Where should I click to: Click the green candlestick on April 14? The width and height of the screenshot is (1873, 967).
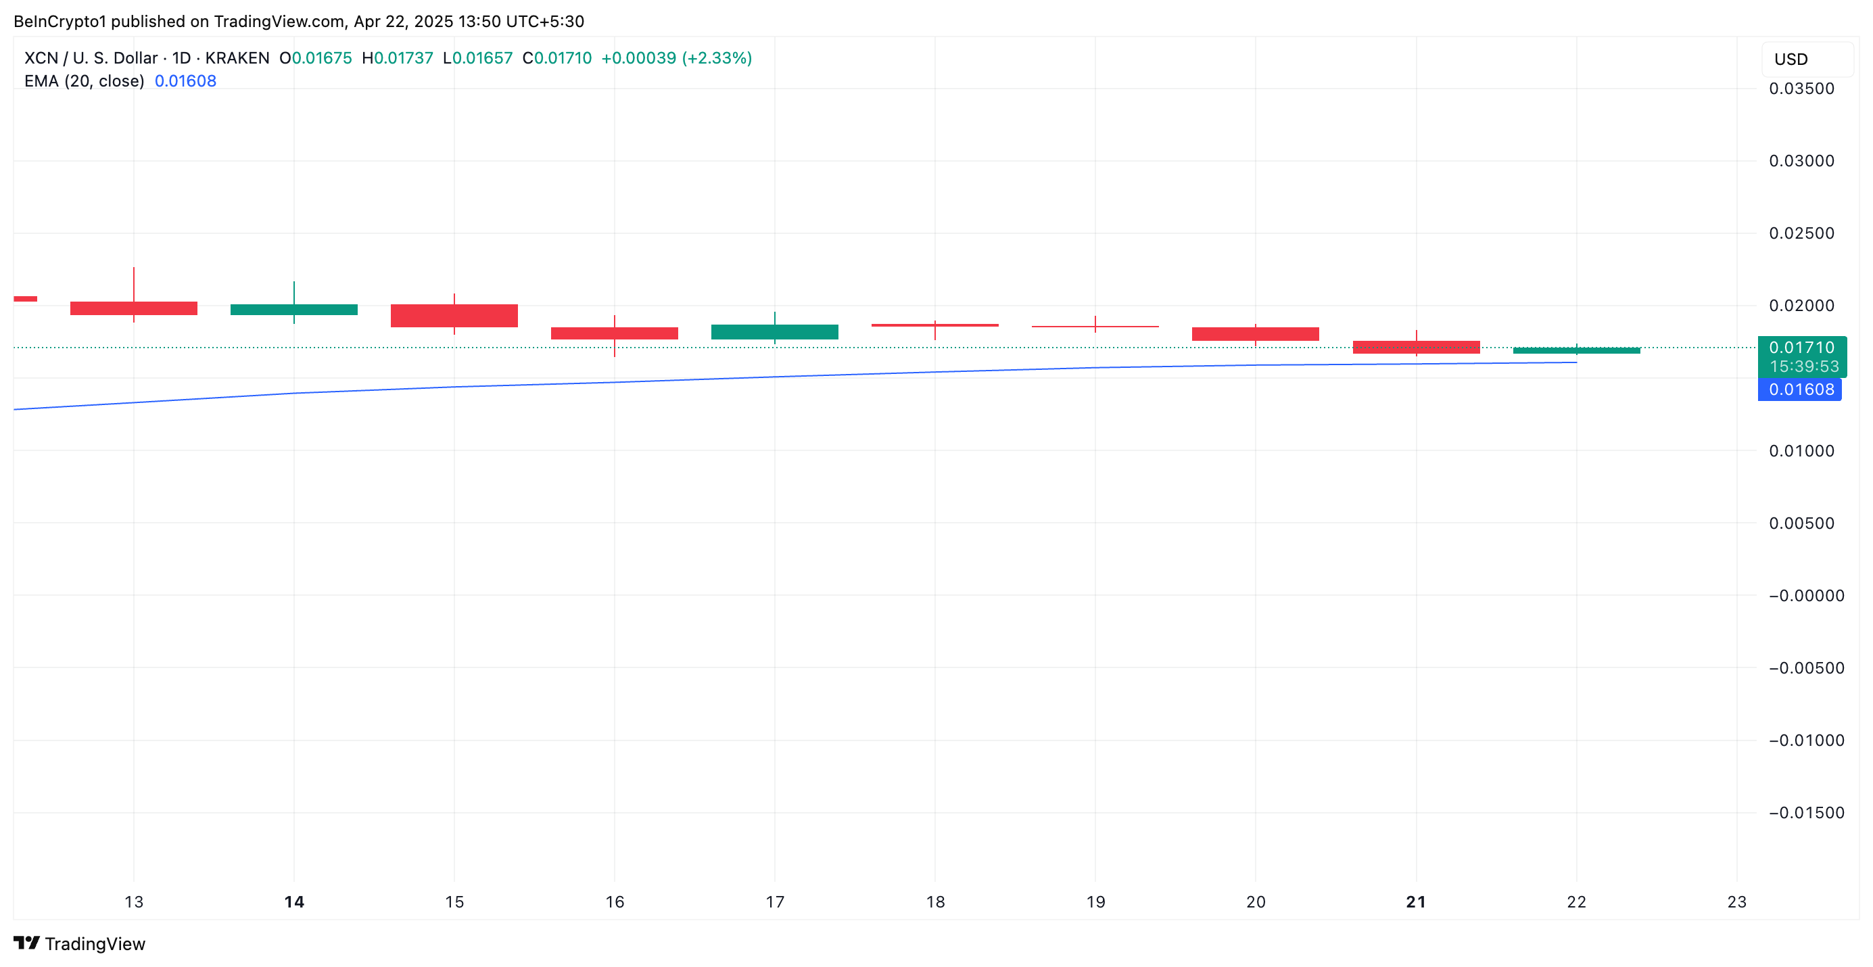click(293, 310)
